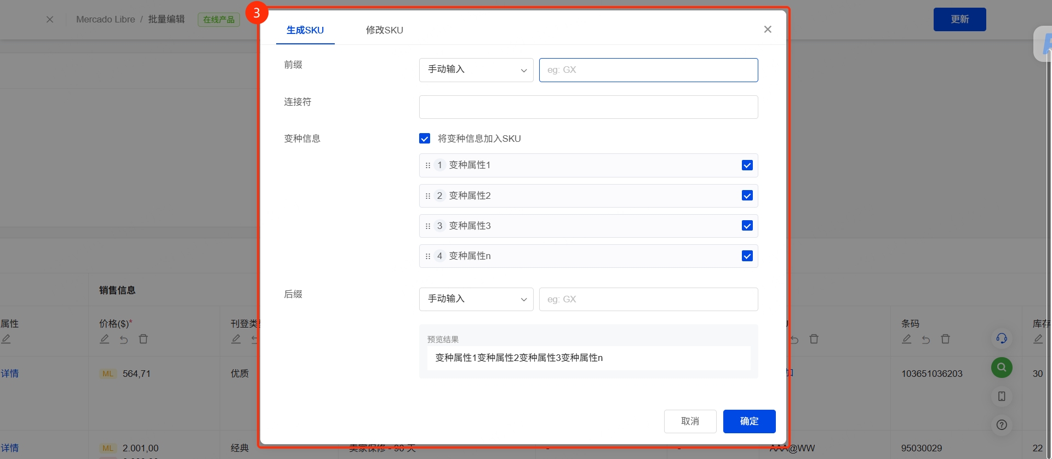The height and width of the screenshot is (459, 1052).
Task: Uncheck the 变种属性2 checkbox
Action: coord(747,196)
